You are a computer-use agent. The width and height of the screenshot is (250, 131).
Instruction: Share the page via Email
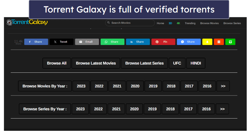tap(87, 42)
